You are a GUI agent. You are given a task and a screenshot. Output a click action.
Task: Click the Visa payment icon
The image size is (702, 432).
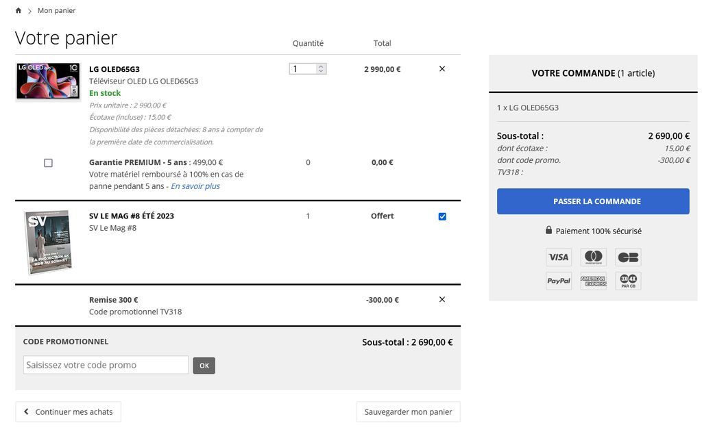pos(559,257)
